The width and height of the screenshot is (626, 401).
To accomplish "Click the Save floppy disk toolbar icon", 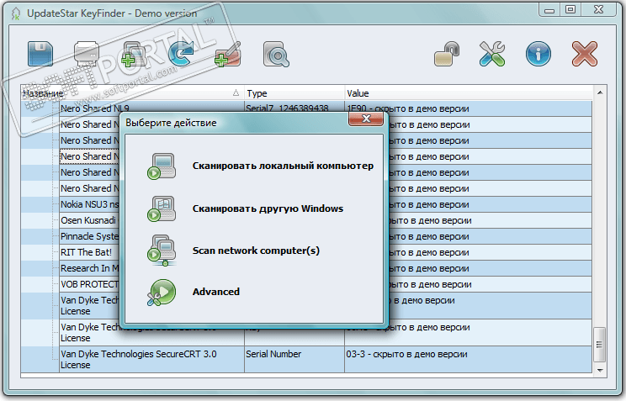I will [x=40, y=54].
